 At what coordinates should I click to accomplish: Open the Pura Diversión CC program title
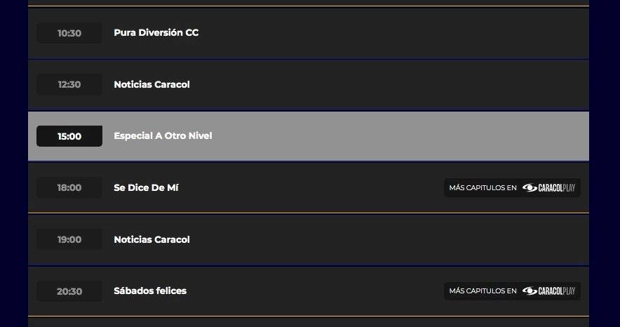156,32
